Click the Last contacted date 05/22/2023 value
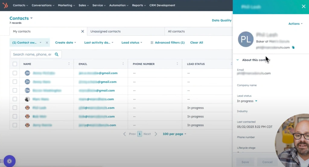 [x=255, y=127]
